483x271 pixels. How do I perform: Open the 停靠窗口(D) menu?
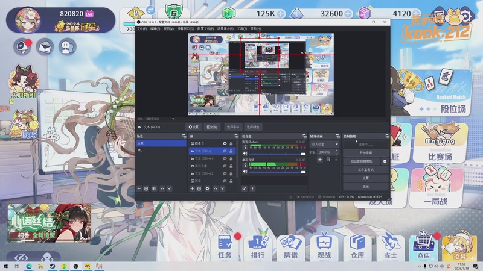(185, 28)
